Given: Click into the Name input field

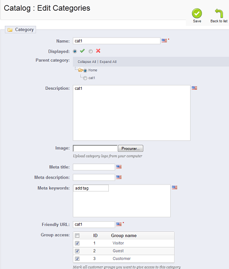Looking at the screenshot, I should click(x=116, y=41).
